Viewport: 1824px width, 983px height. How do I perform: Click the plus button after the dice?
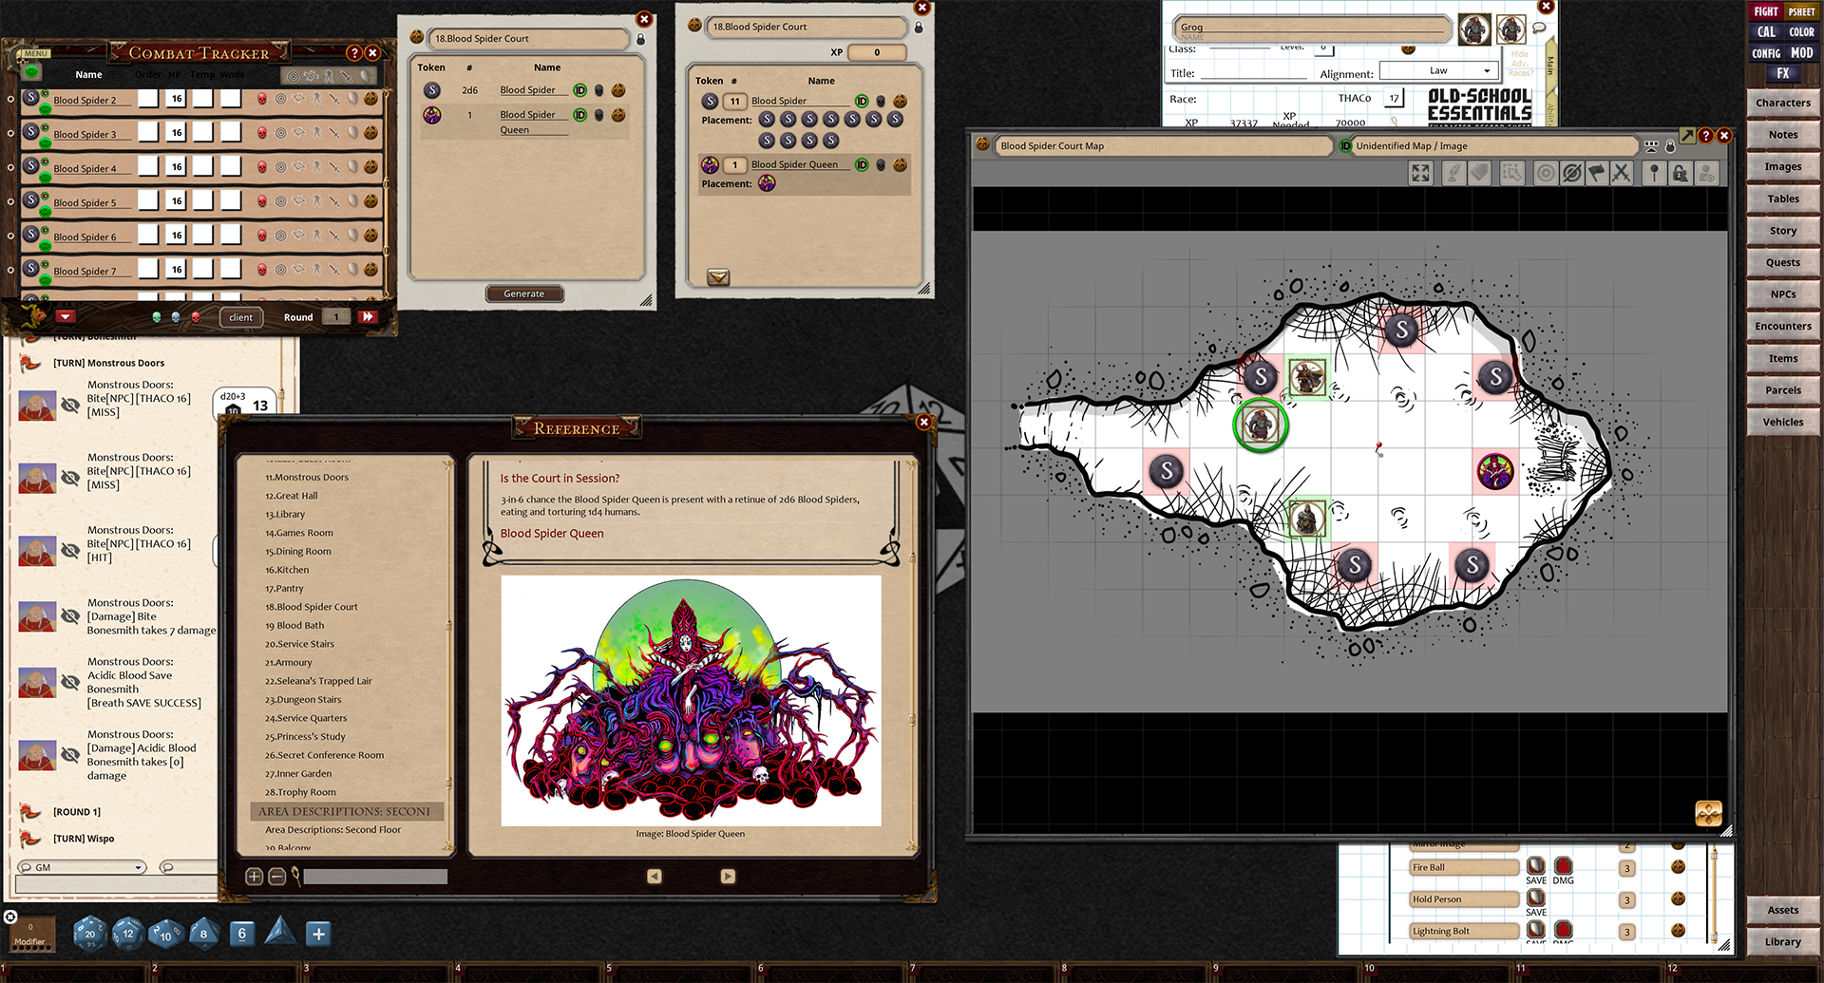[318, 934]
